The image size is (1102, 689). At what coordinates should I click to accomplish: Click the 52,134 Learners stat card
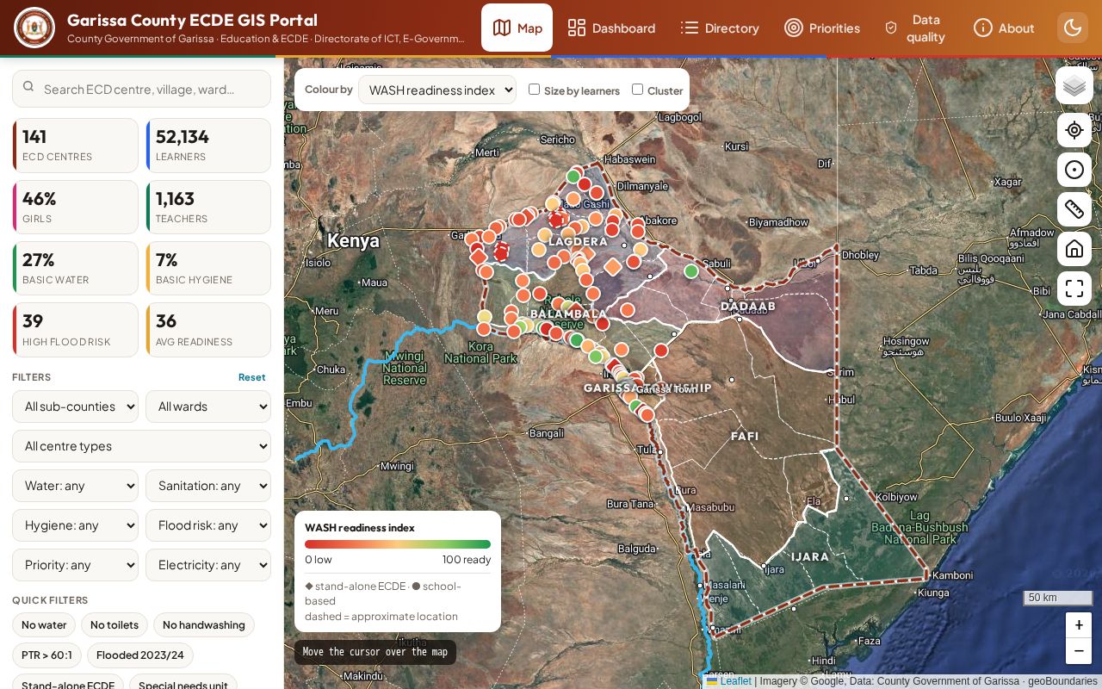(x=208, y=146)
